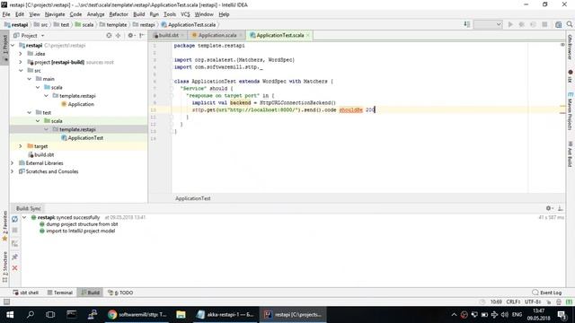Screen dimensions: 575x323
Task: Open the run configuration dropdown
Action: click(x=487, y=24)
